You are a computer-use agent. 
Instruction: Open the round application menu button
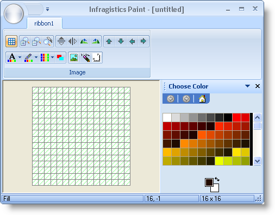[14, 14]
